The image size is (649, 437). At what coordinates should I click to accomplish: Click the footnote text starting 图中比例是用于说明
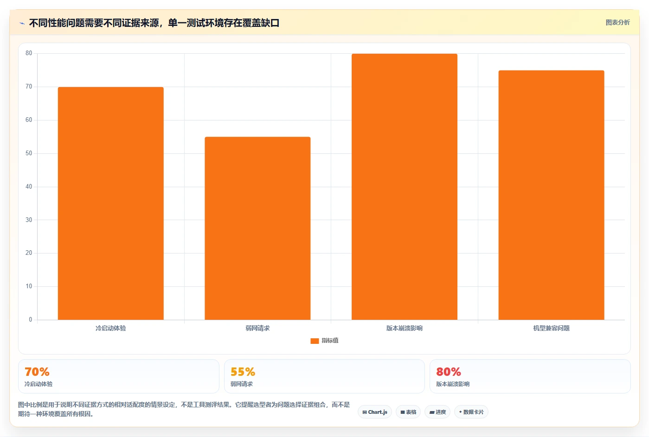(x=184, y=409)
